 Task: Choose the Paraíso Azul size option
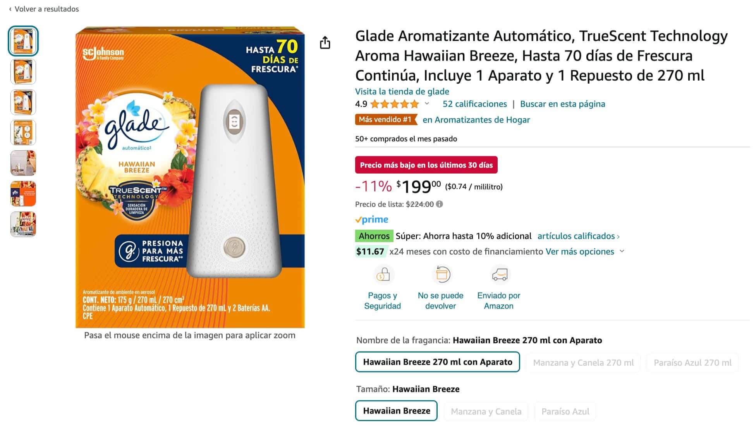click(565, 412)
